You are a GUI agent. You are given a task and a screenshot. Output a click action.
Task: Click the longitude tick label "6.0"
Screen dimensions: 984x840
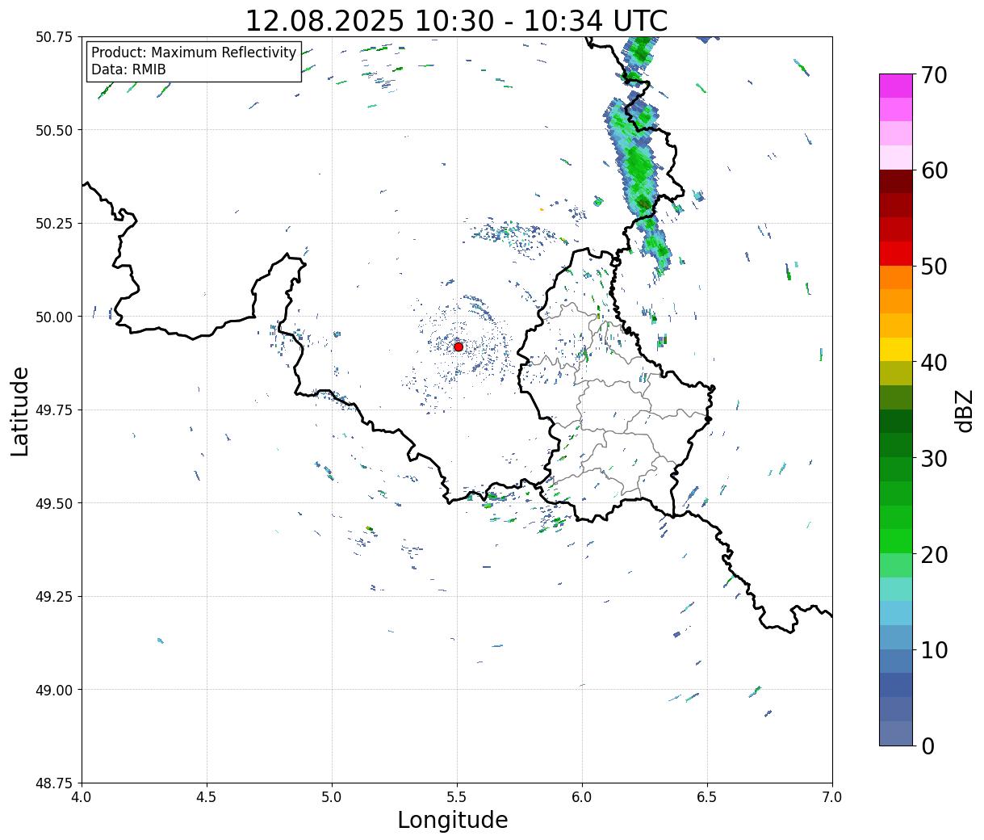pos(582,797)
